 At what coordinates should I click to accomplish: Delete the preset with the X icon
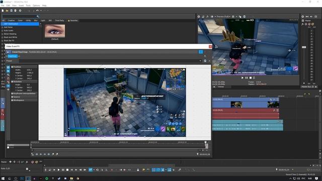[209, 61]
